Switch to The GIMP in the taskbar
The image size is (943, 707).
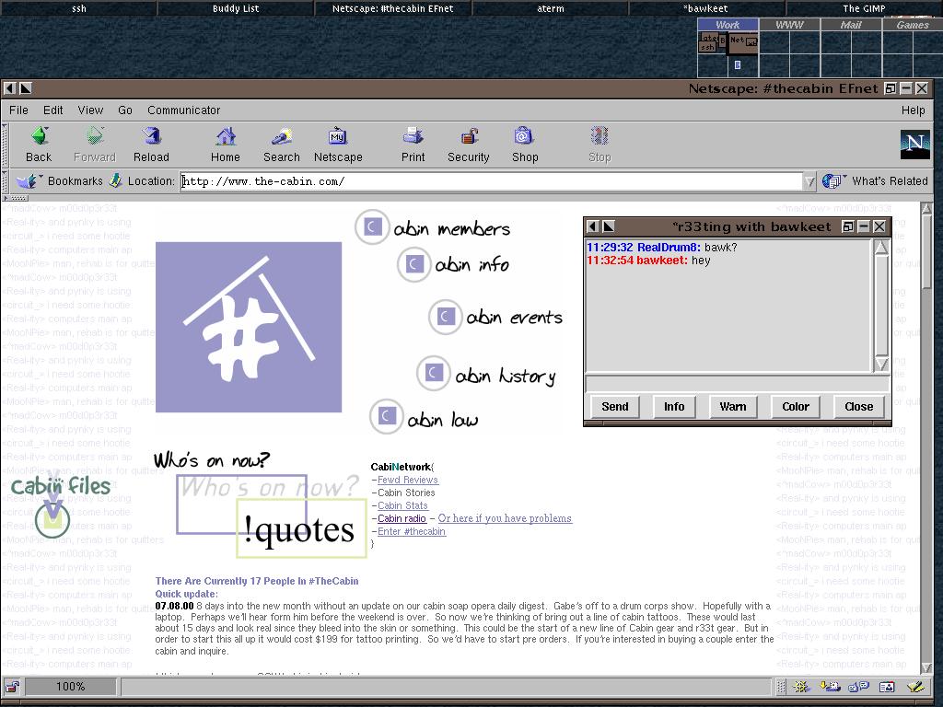[x=864, y=8]
